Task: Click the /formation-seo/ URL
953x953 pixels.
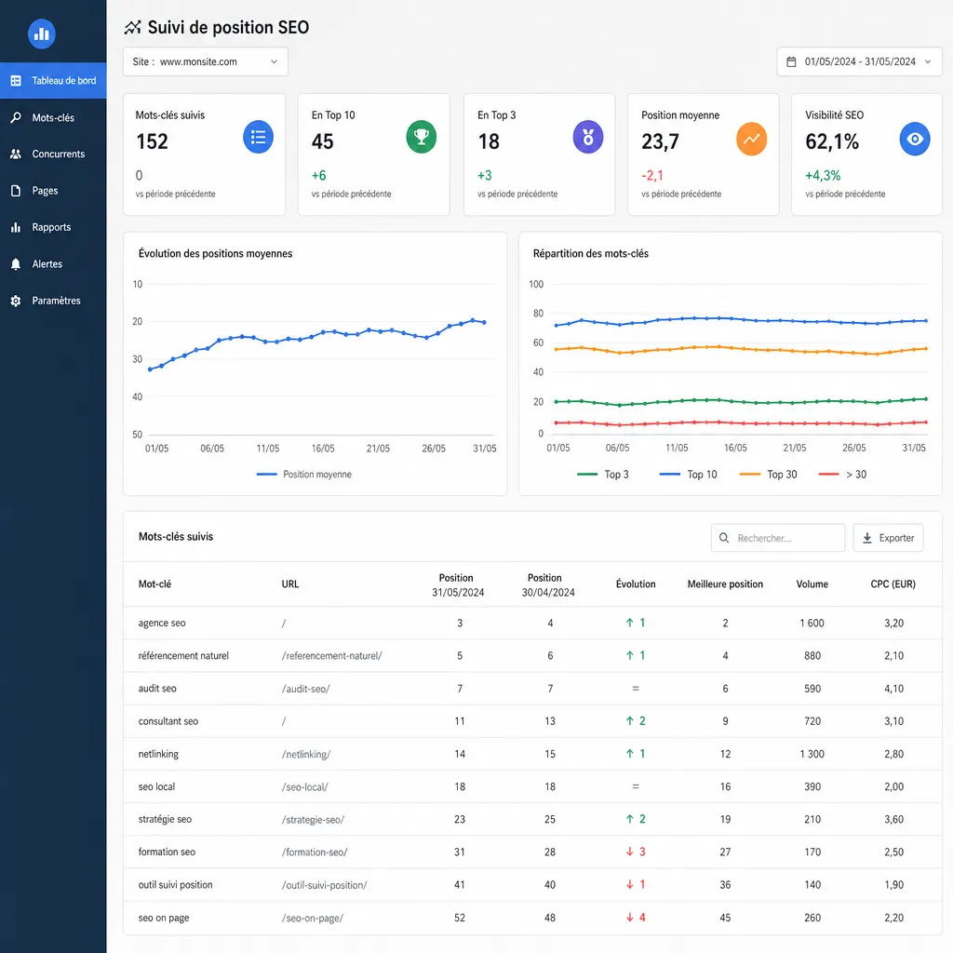Action: (315, 852)
